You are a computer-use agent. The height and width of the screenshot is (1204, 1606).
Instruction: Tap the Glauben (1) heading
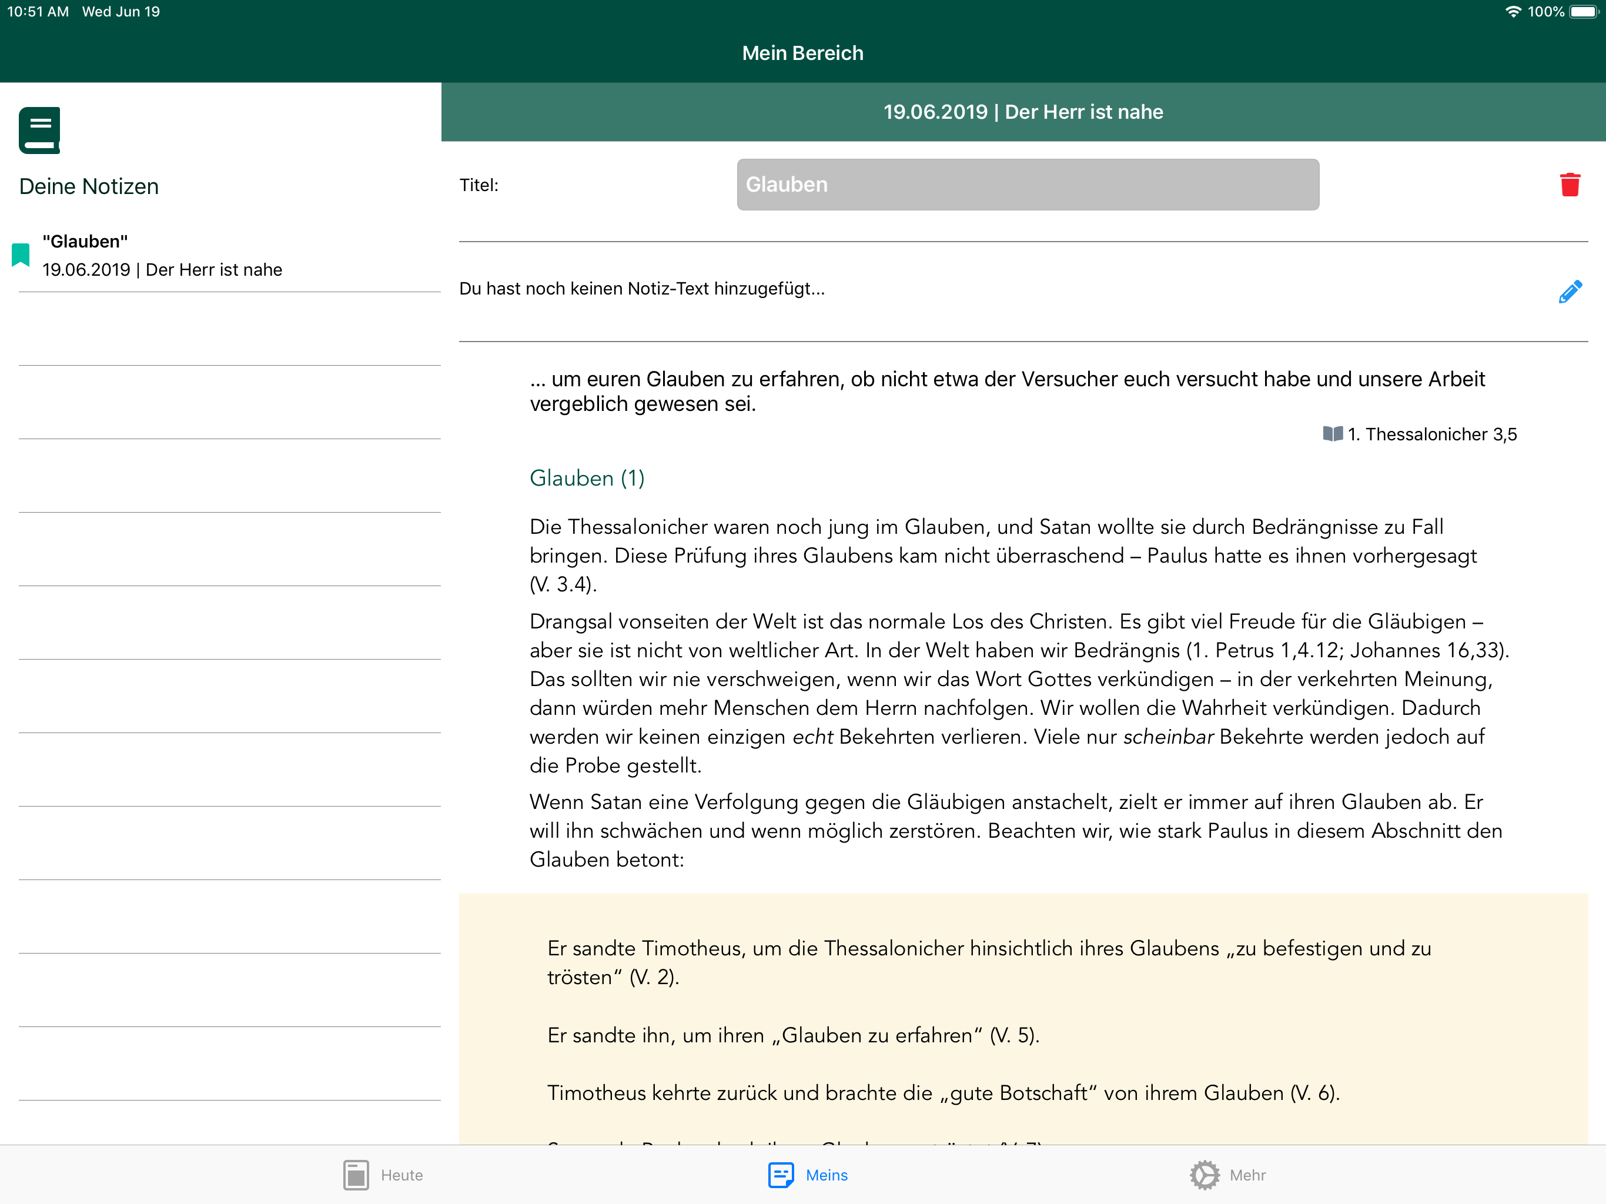click(x=587, y=478)
